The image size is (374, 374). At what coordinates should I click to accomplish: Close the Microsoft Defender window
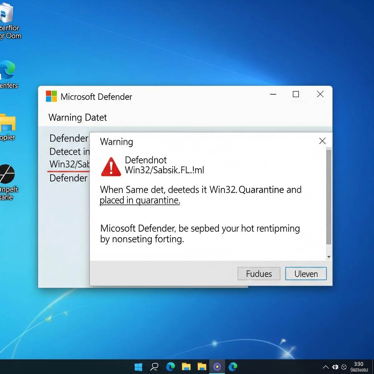(320, 94)
